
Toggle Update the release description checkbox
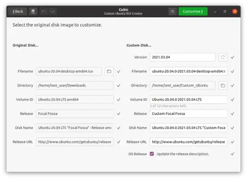[152, 154]
